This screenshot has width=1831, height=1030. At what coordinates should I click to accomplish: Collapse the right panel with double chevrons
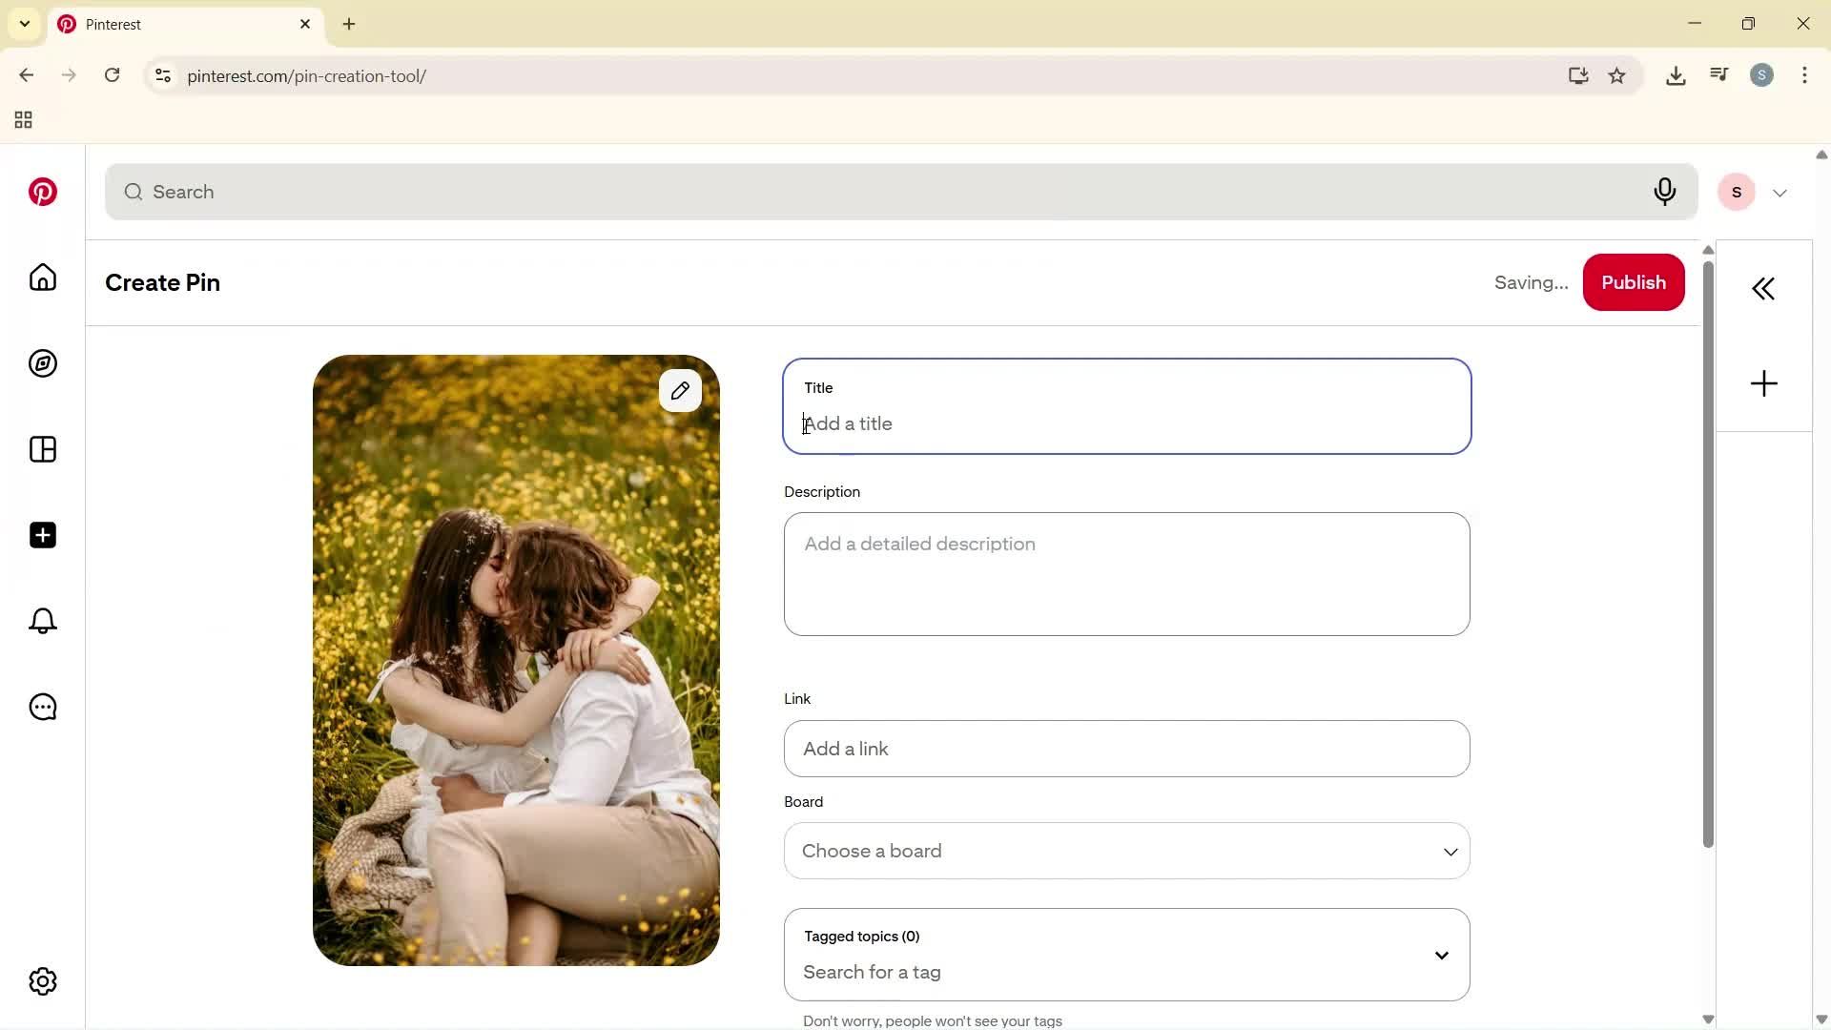(x=1763, y=288)
